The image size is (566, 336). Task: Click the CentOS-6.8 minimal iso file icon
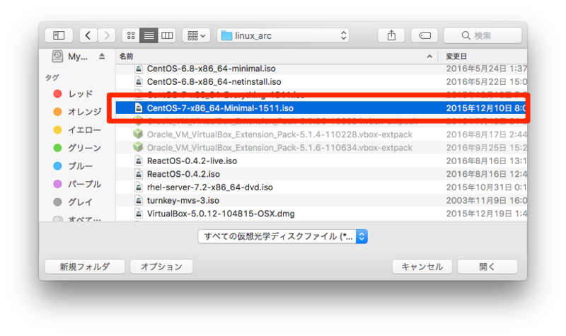pyautogui.click(x=139, y=69)
